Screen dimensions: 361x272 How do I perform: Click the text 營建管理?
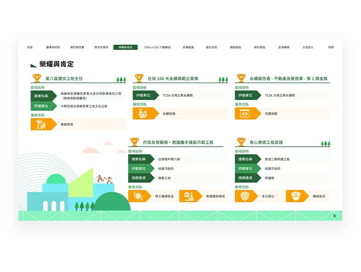[x=67, y=124]
